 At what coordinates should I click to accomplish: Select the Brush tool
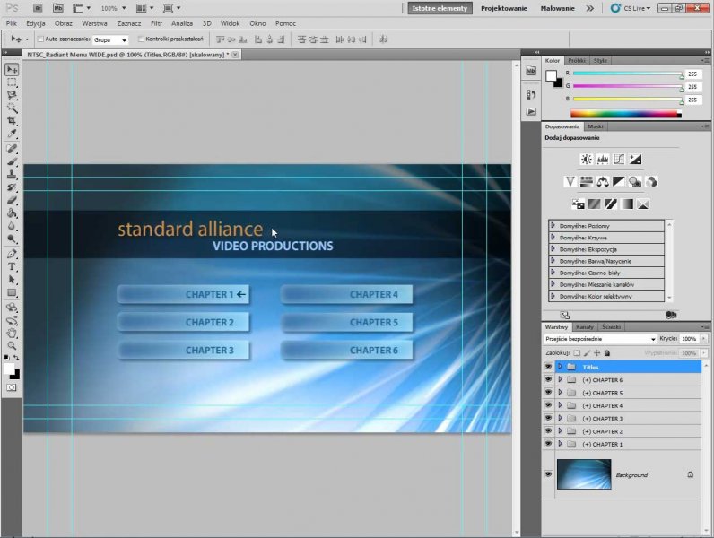click(x=12, y=162)
